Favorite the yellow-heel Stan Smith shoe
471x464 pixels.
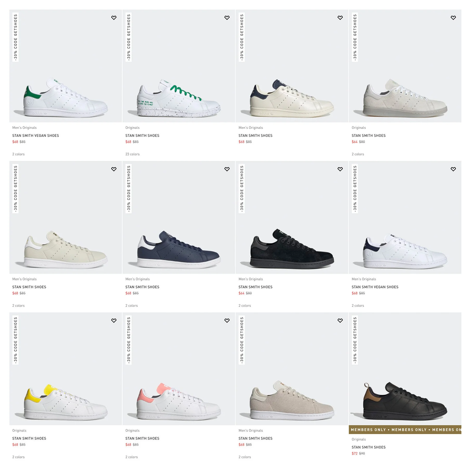(x=114, y=321)
